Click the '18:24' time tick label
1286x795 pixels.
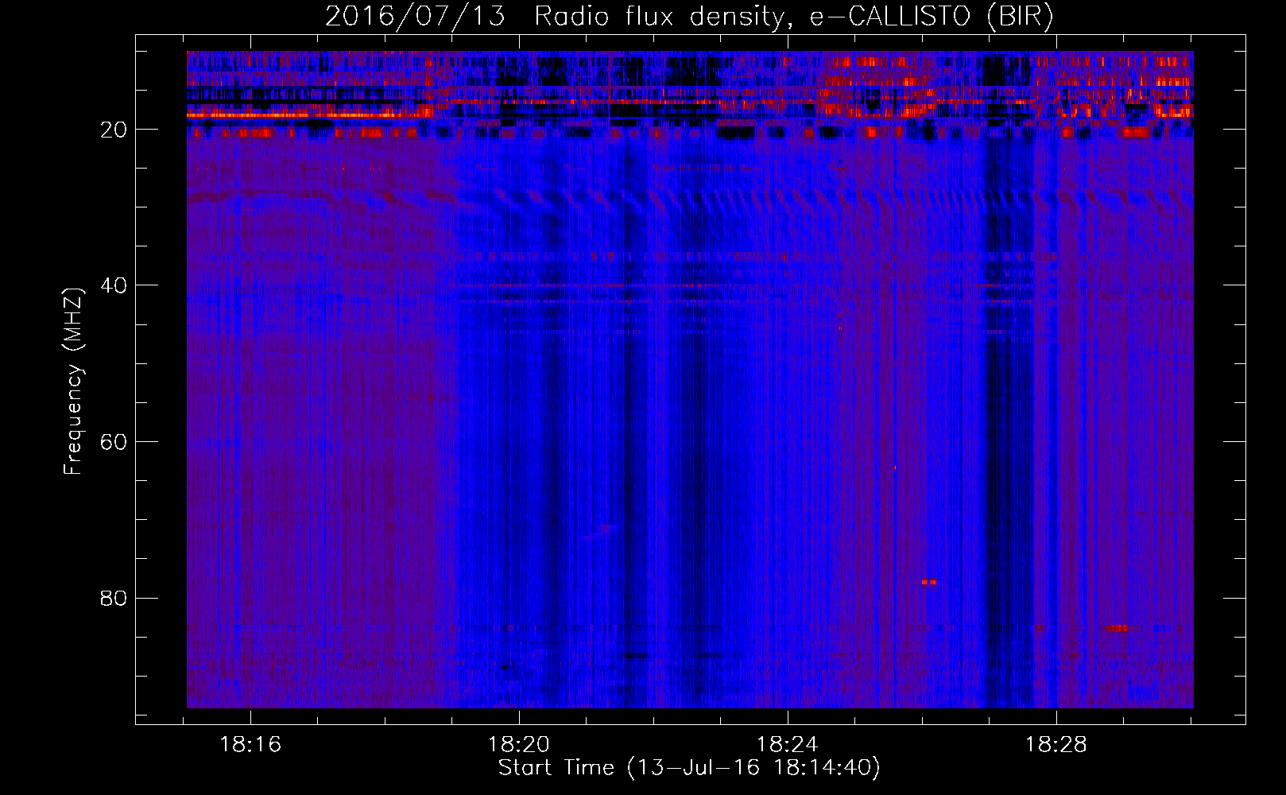tap(788, 745)
